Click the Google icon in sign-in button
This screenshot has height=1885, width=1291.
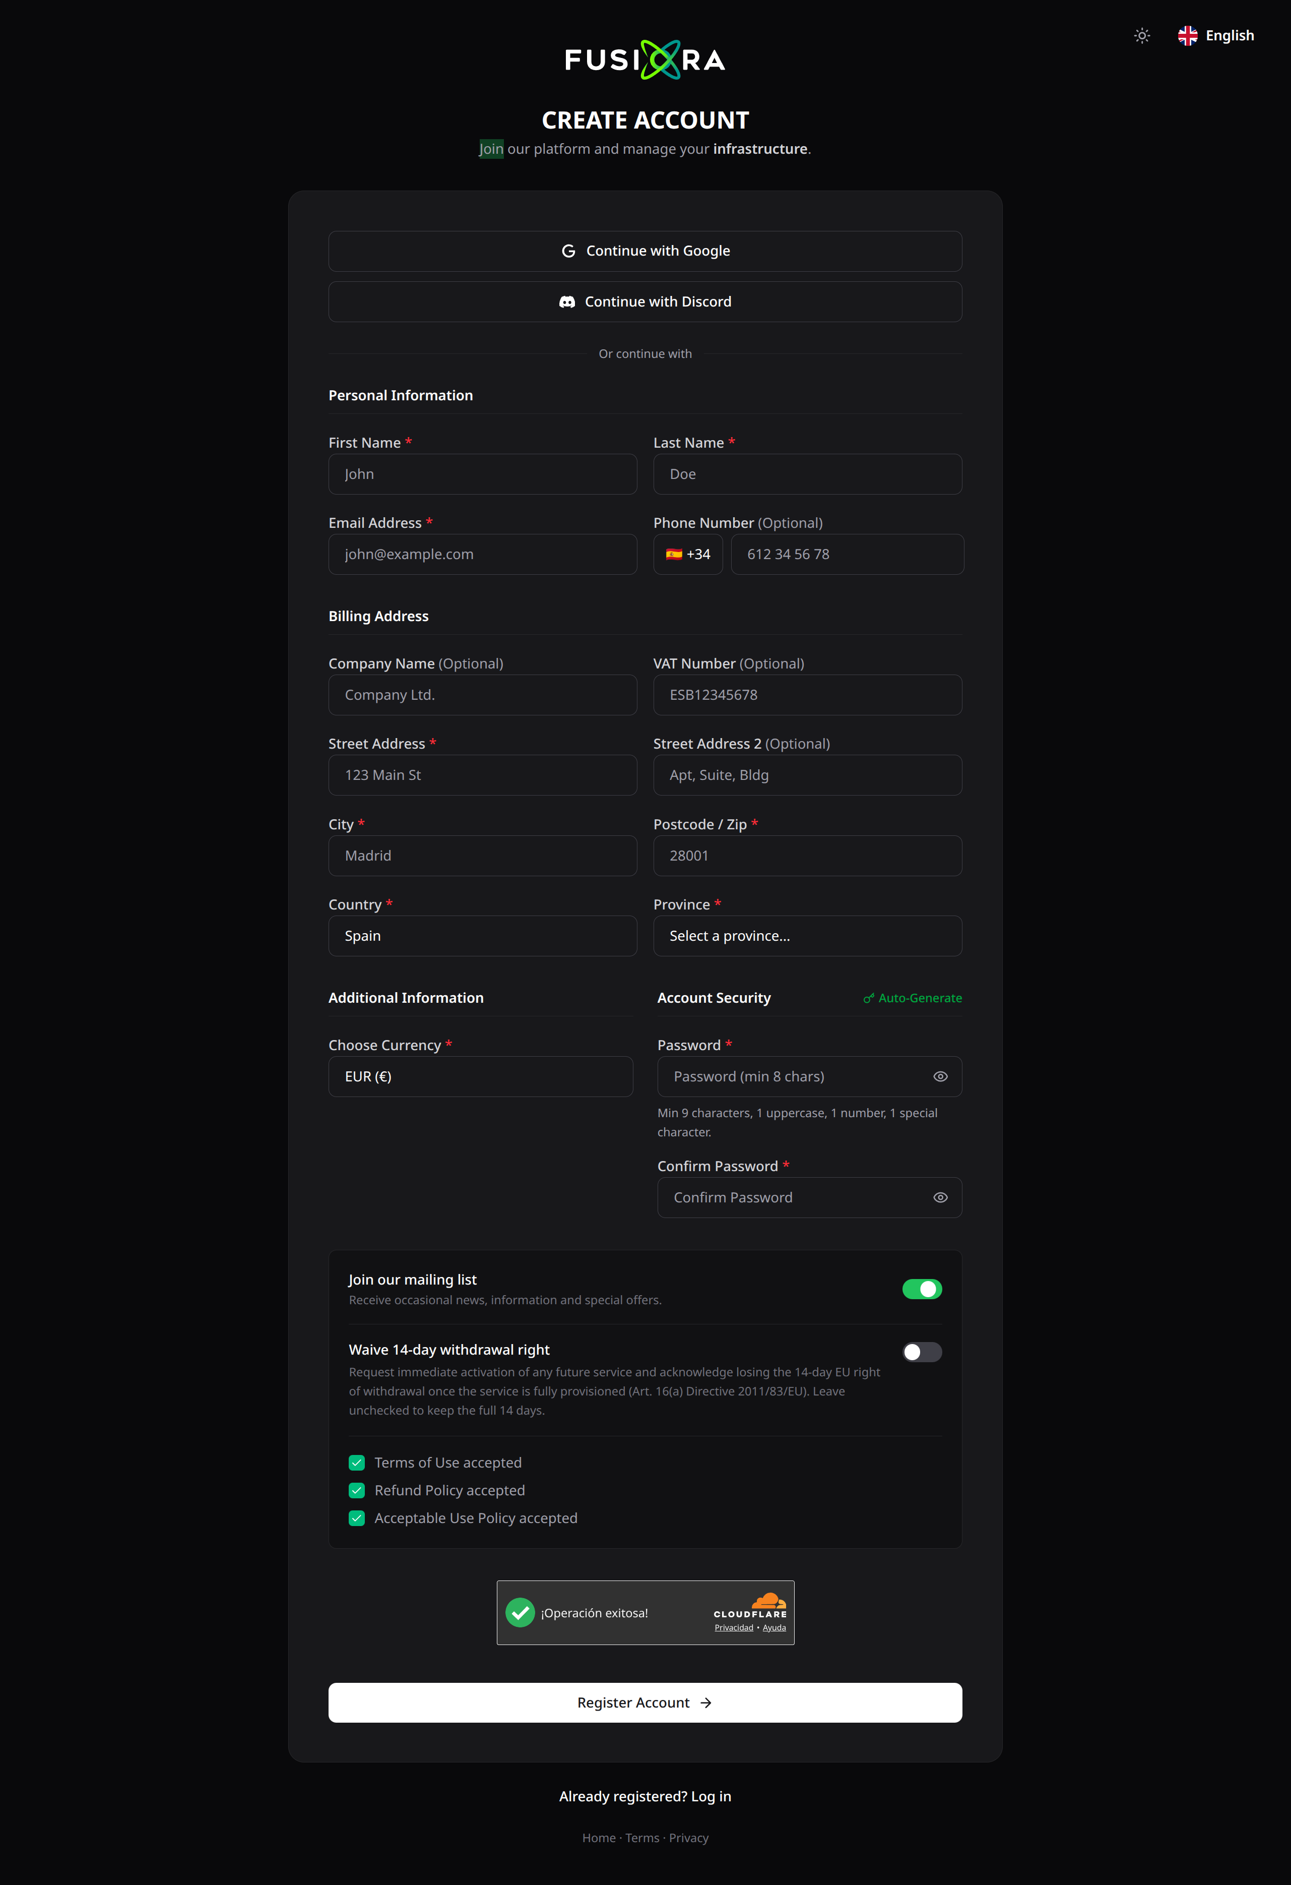[x=568, y=252]
